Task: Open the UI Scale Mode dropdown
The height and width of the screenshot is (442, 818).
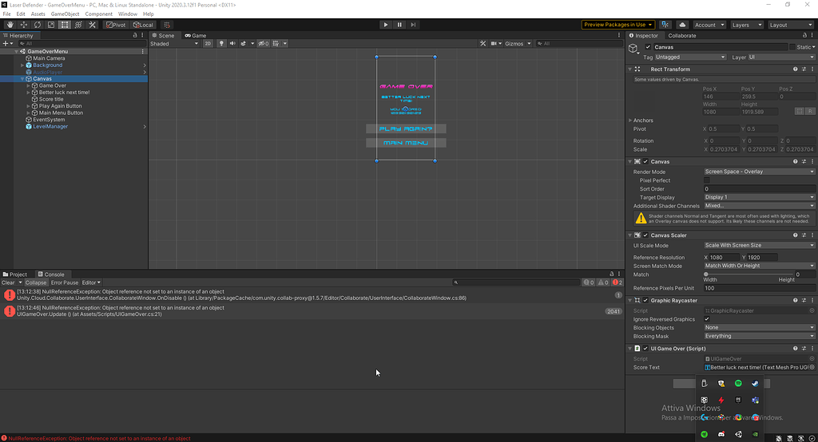Action: click(759, 246)
